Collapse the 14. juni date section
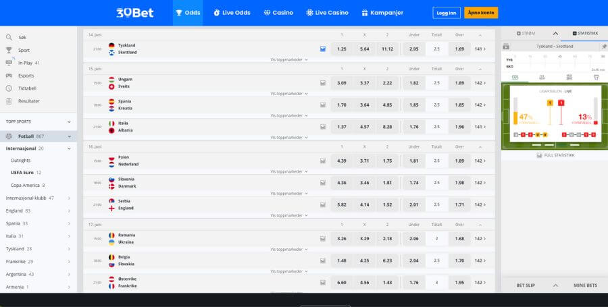This screenshot has height=307, width=608. coord(480,35)
